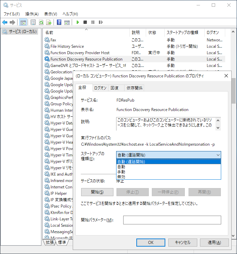Viewport: 237px width, 254px height.
Task: Click the green Start Service icon
Action: coord(78,22)
